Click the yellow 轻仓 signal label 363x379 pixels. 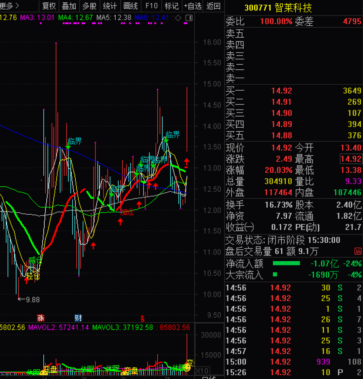(x=33, y=276)
